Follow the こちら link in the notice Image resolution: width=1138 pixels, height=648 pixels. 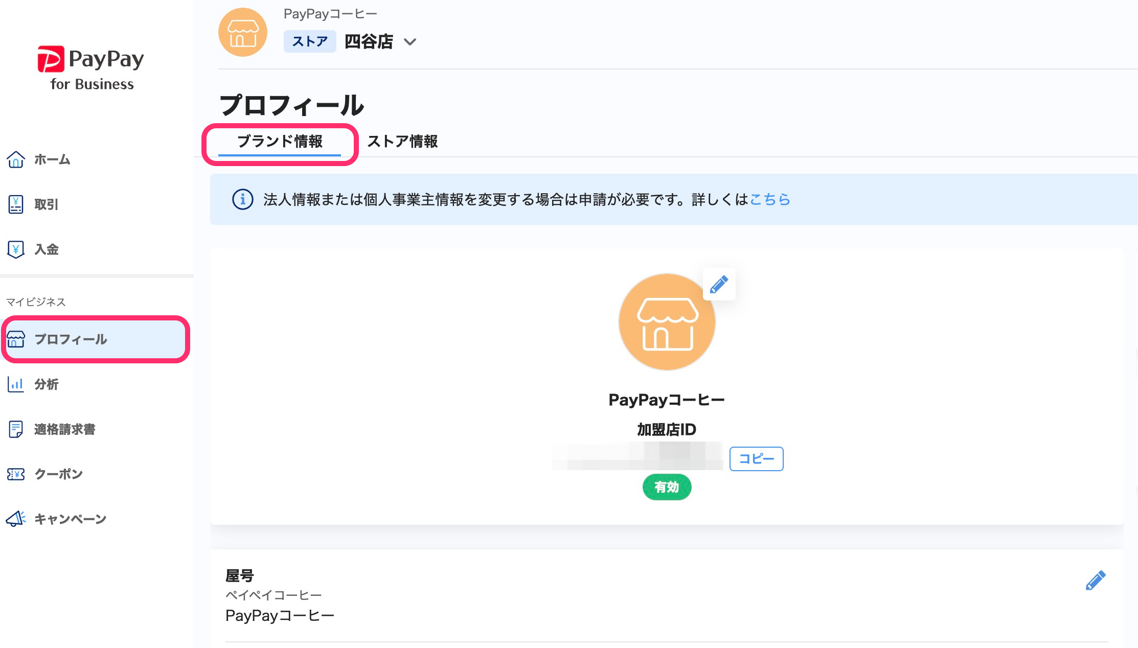(x=769, y=199)
